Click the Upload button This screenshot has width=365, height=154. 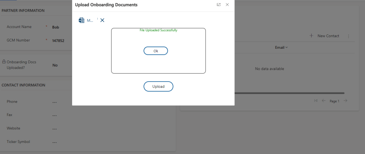point(158,86)
